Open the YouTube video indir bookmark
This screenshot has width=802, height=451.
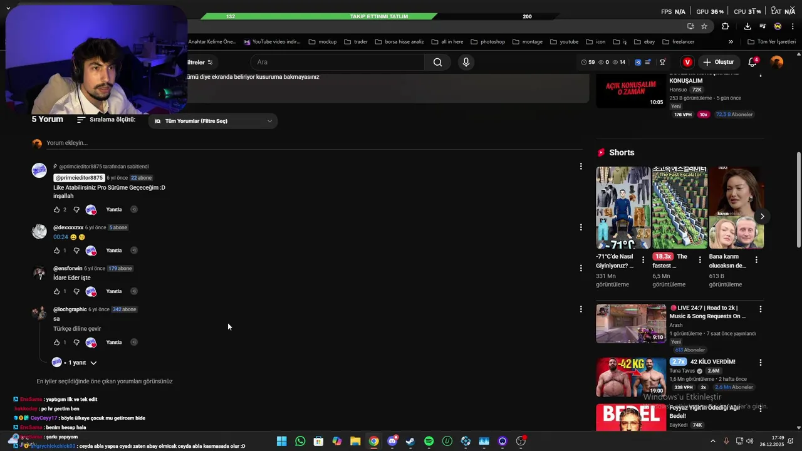tap(272, 42)
